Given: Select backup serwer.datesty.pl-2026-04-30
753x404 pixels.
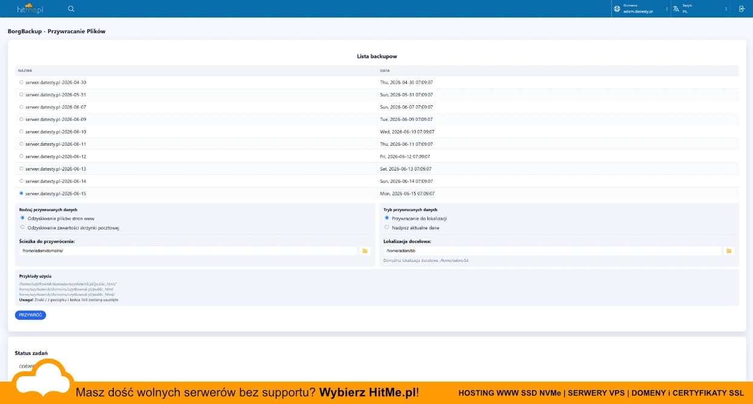Looking at the screenshot, I should (22, 82).
